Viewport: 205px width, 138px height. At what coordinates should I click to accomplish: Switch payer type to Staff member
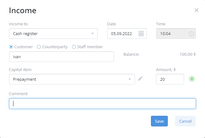click(x=74, y=47)
